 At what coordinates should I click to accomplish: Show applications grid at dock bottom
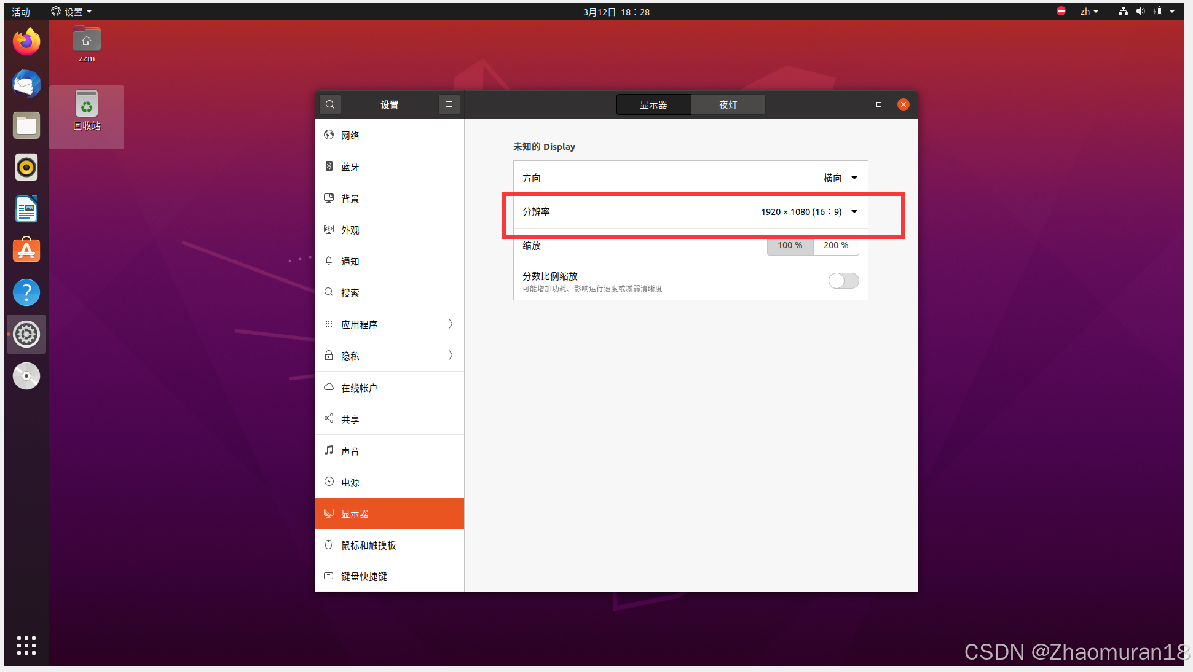[26, 646]
